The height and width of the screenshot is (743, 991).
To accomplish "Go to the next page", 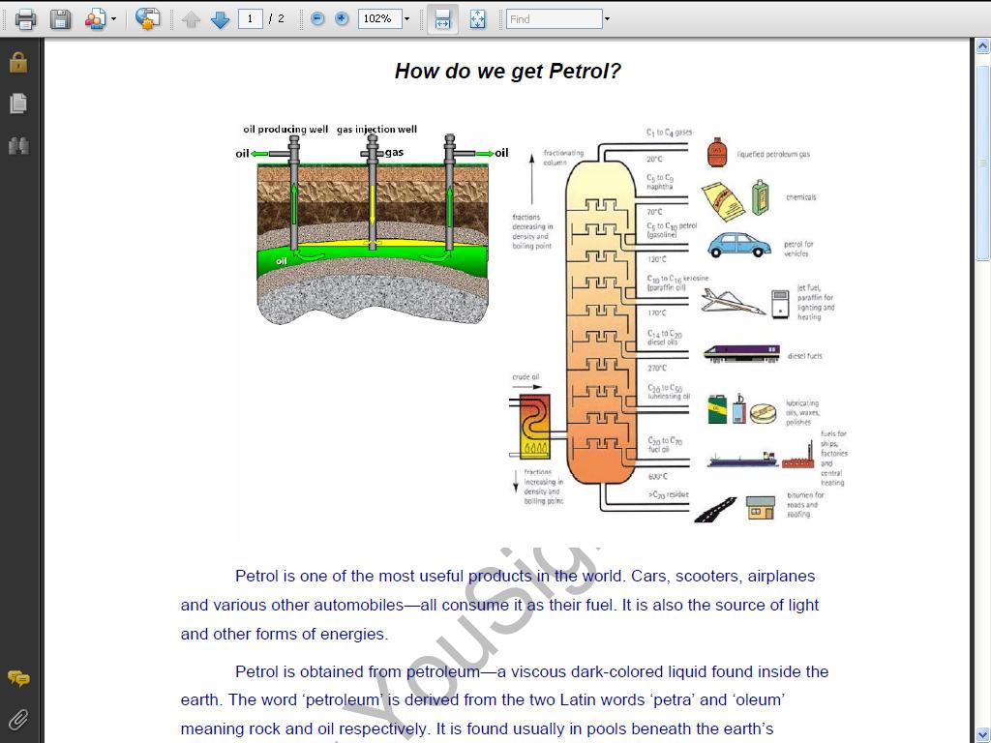I will pos(221,18).
